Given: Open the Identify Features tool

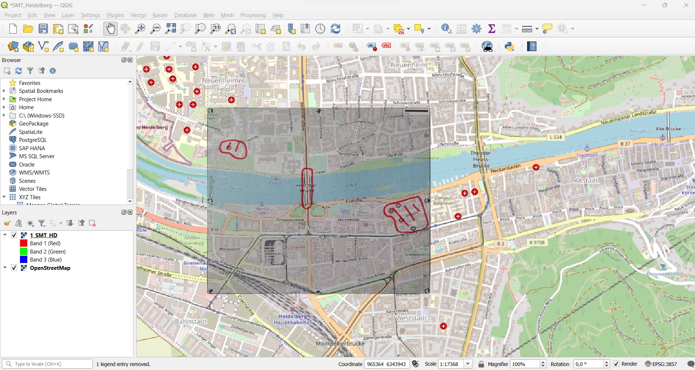Looking at the screenshot, I should tap(446, 29).
